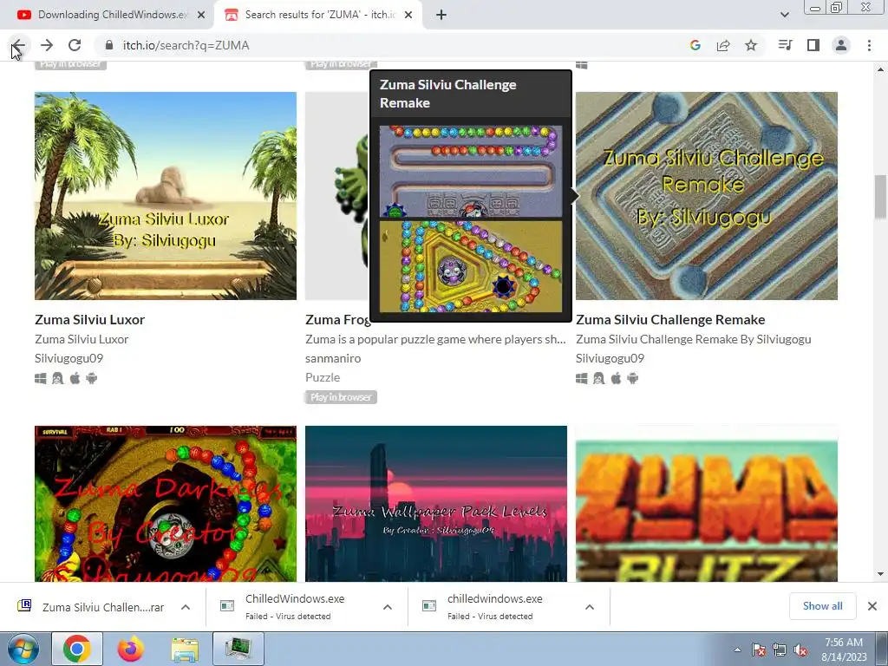The width and height of the screenshot is (888, 666).
Task: Click Linux icon under Zuma Silviu Luxor
Action: point(58,378)
